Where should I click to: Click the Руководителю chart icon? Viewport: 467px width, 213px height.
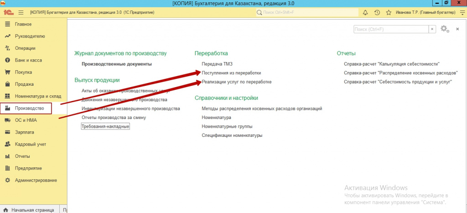tap(7, 36)
